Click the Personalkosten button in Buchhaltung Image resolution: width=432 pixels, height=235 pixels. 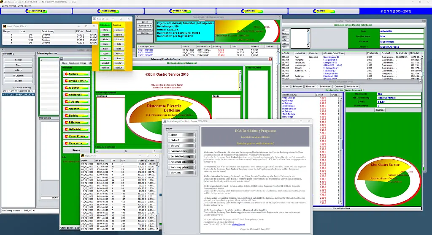click(181, 151)
